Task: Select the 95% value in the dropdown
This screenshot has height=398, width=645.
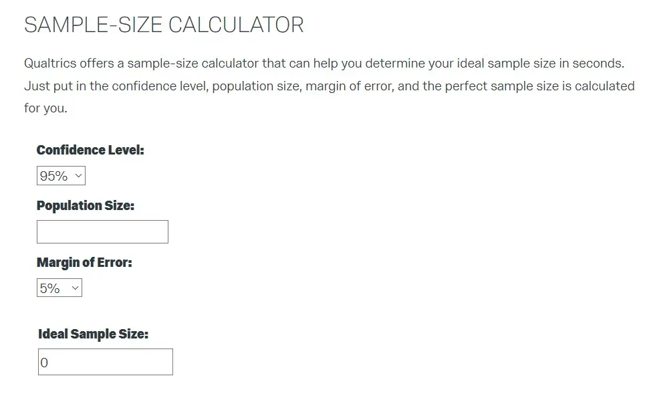Action: coord(54,176)
